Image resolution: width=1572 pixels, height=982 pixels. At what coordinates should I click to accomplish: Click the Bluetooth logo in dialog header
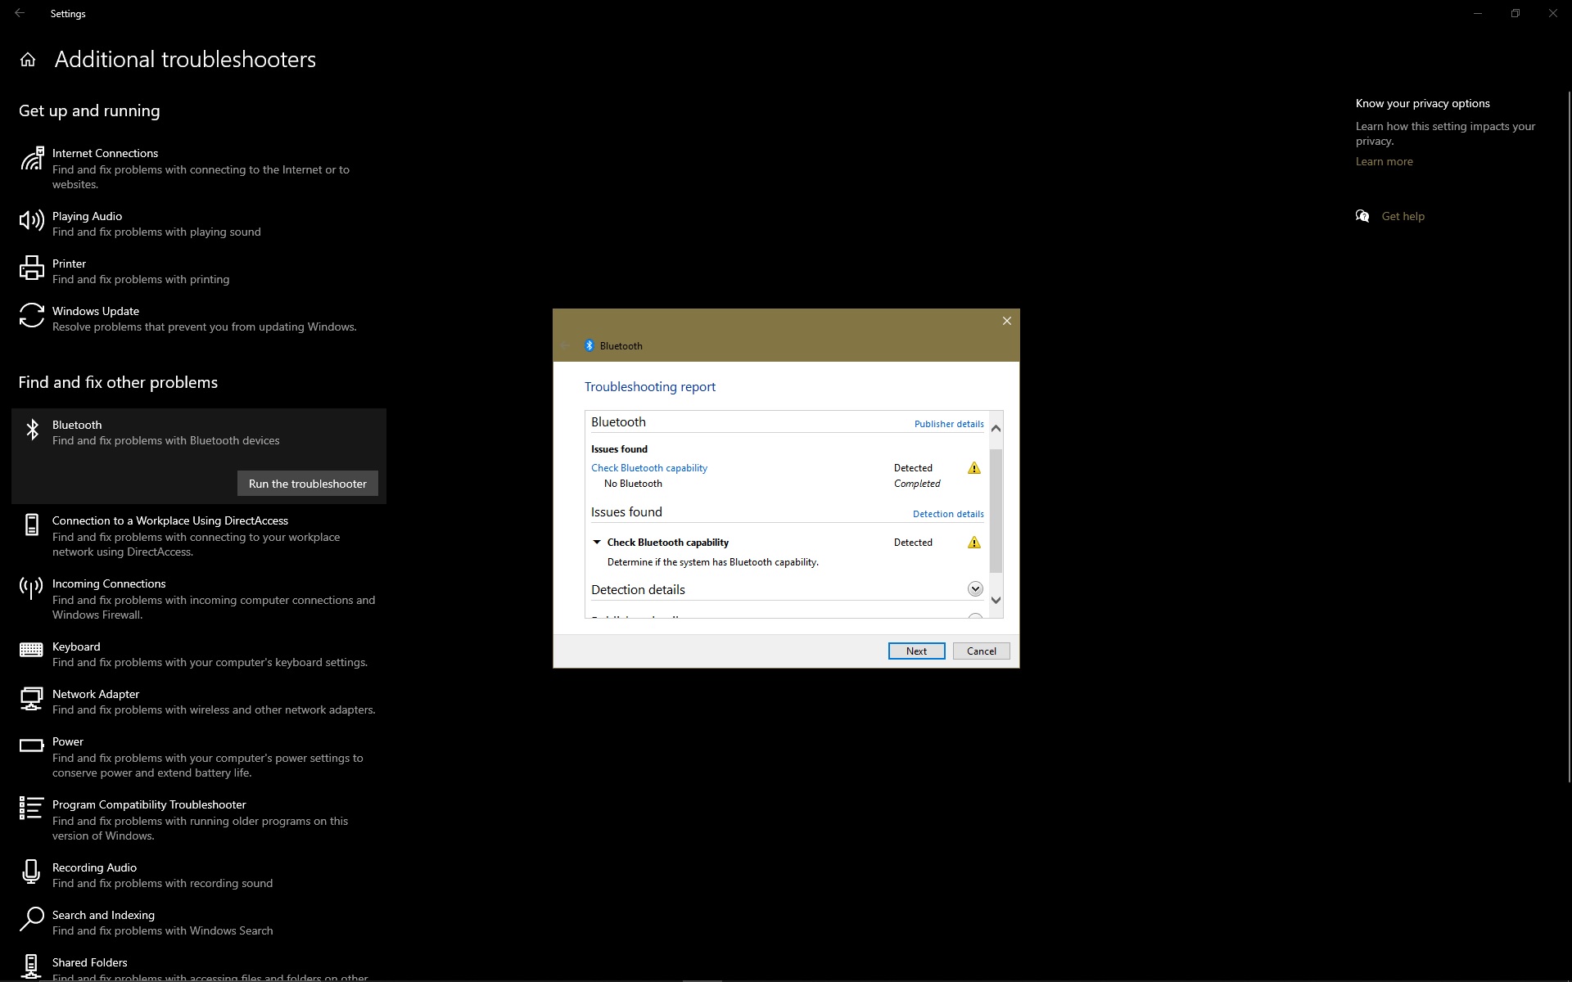pyautogui.click(x=589, y=345)
